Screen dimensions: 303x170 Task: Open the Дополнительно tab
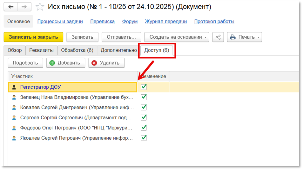119,50
